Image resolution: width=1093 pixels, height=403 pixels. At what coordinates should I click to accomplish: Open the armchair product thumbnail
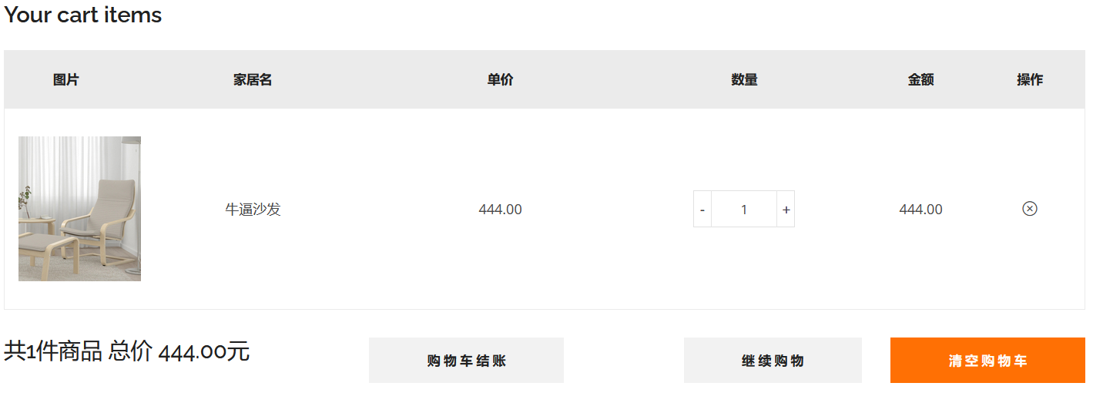coord(79,209)
